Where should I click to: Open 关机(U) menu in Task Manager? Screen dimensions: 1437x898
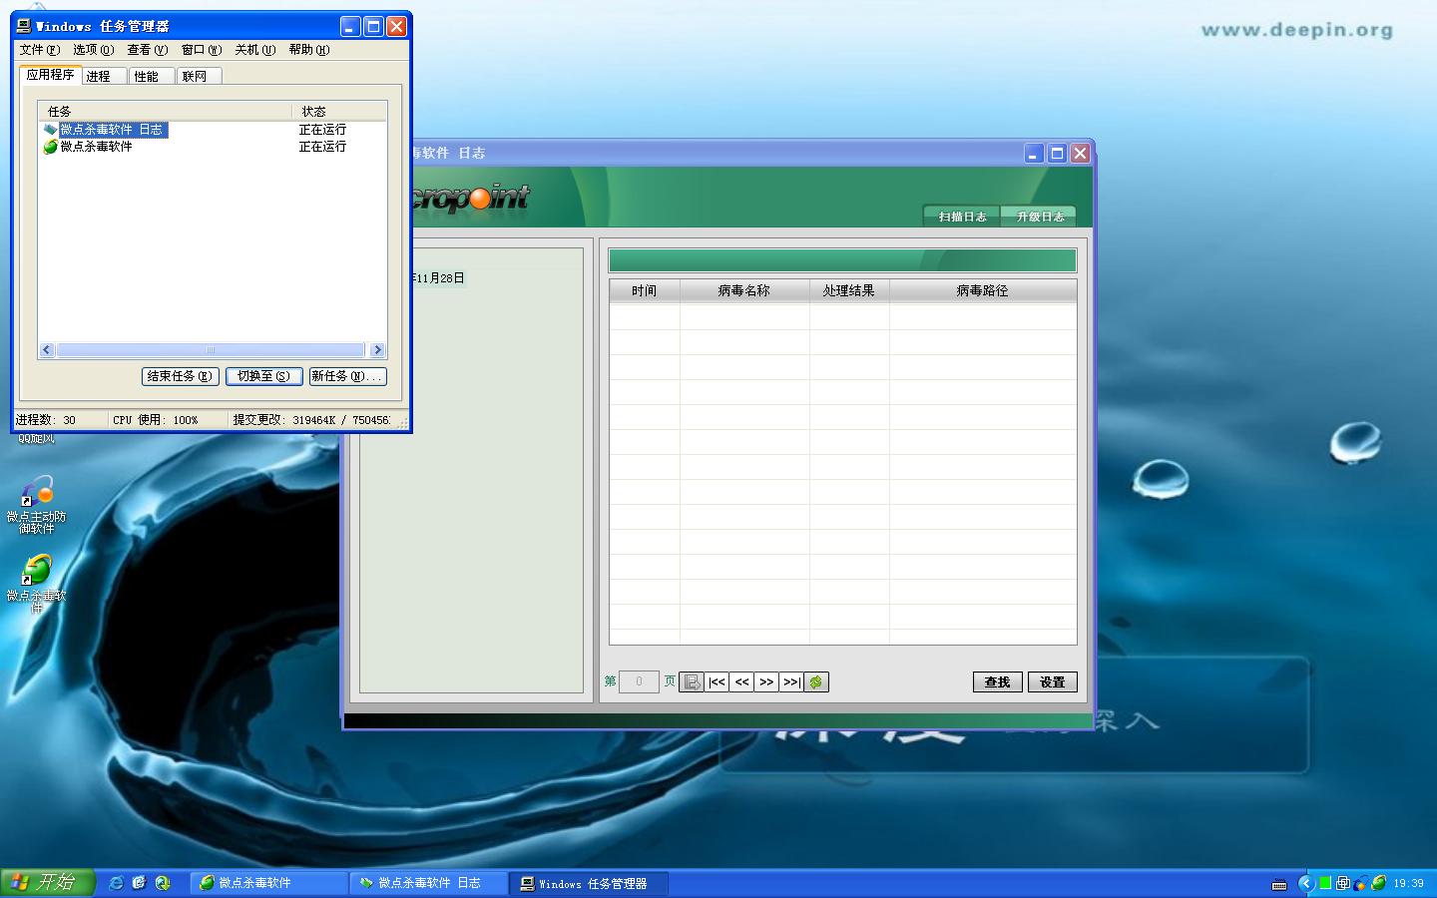(x=255, y=50)
